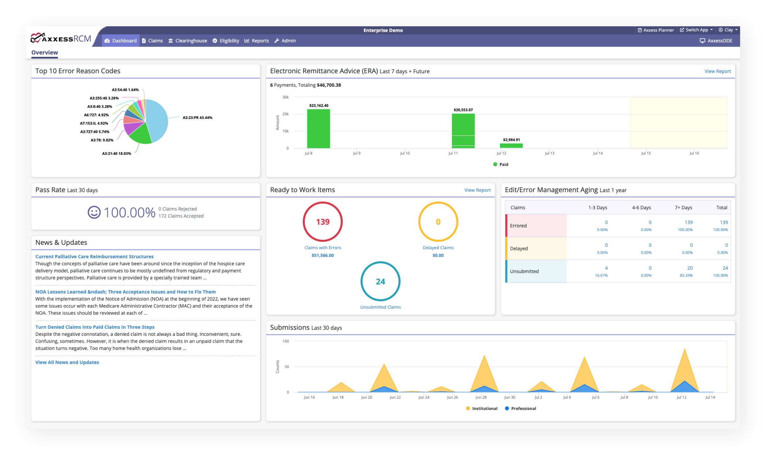Click the AxxessDDE monitor icon

pos(702,41)
